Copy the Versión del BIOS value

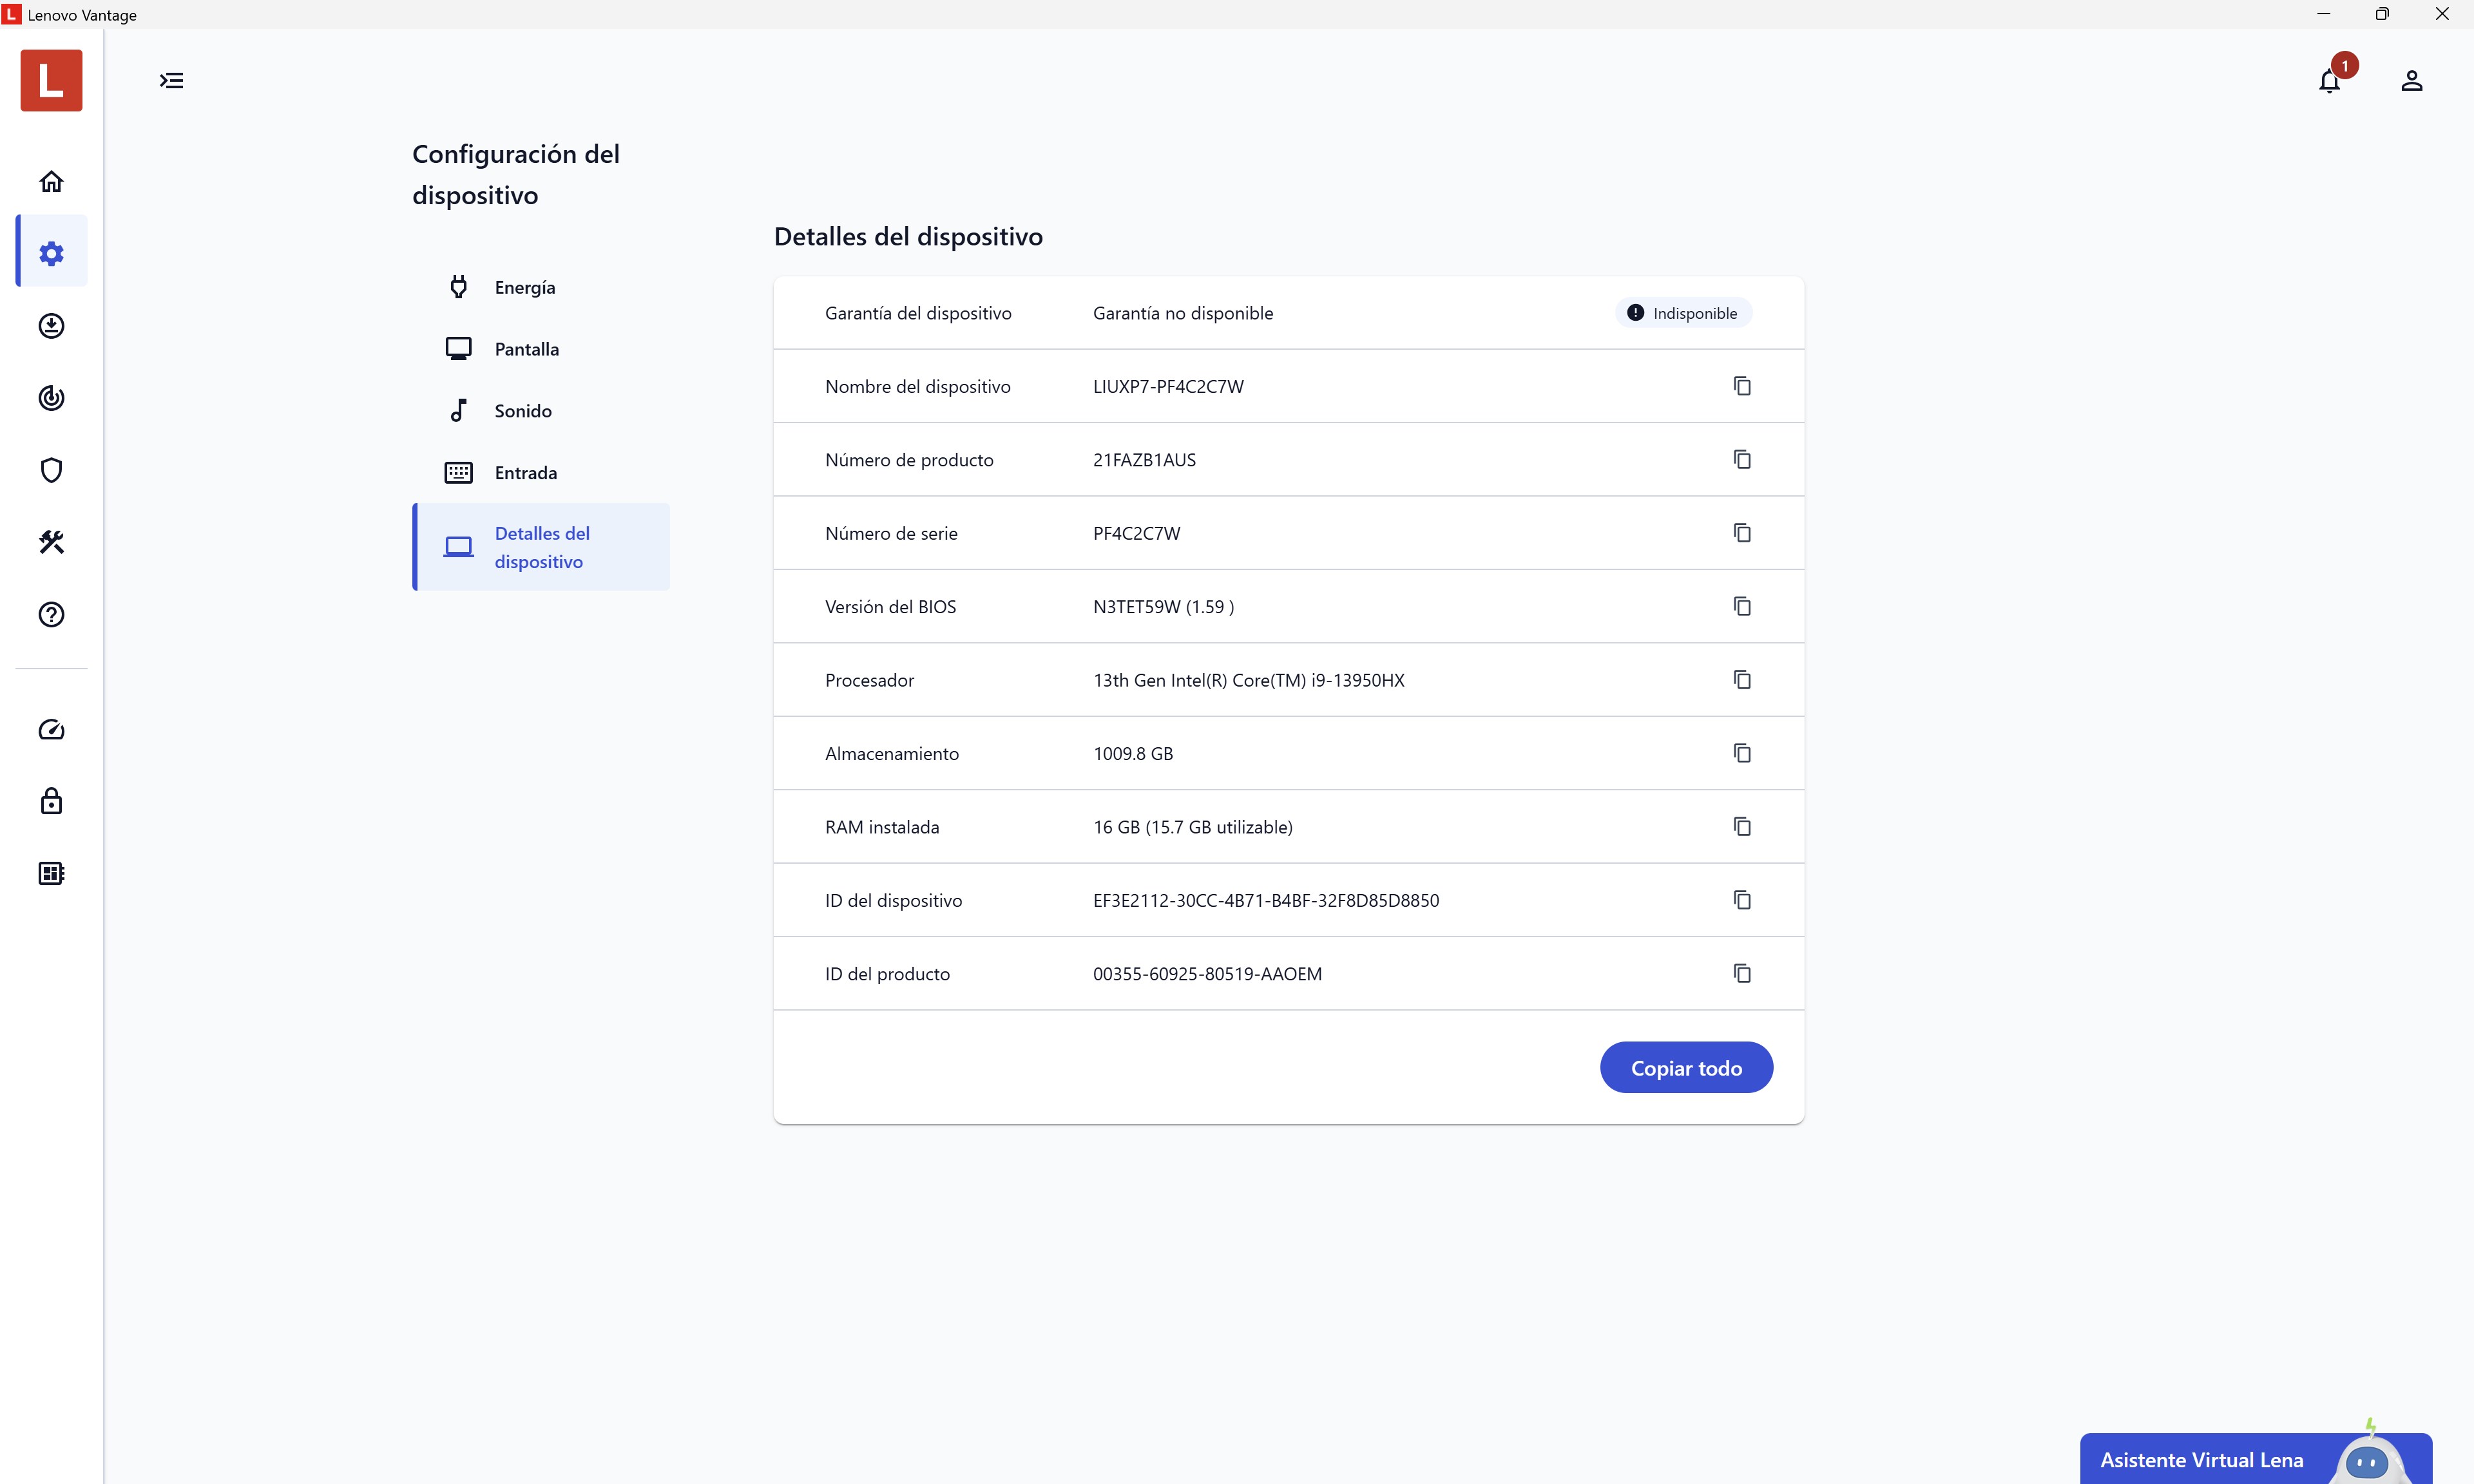pos(1742,606)
